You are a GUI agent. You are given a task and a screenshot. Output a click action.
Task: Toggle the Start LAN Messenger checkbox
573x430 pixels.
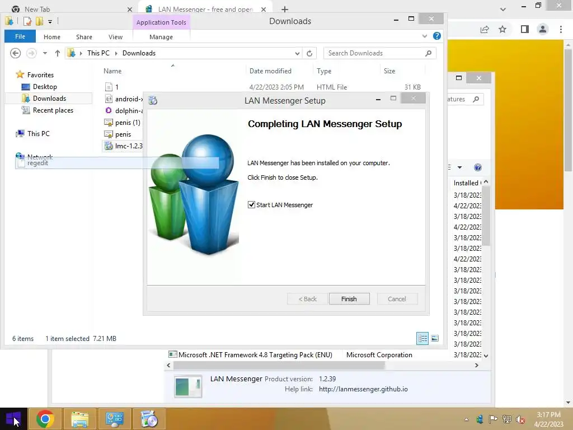coord(251,205)
